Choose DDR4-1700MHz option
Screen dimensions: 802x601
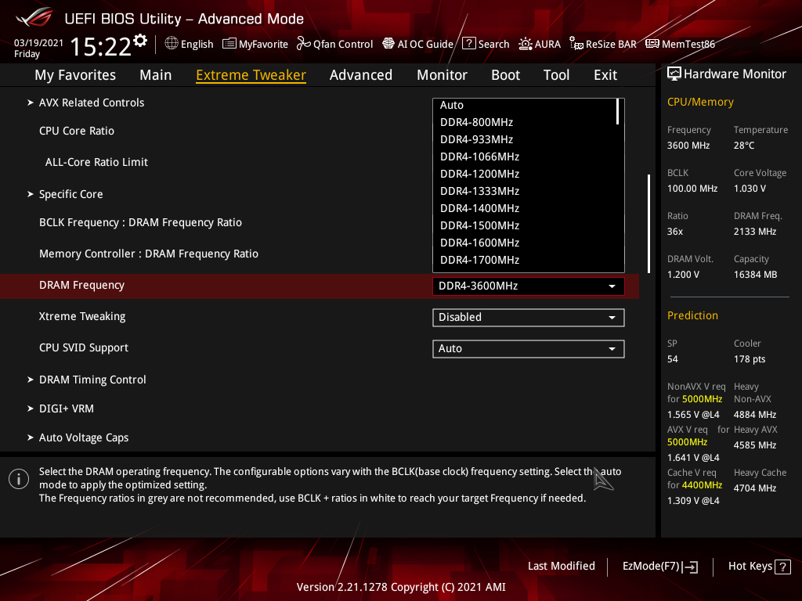pos(526,260)
